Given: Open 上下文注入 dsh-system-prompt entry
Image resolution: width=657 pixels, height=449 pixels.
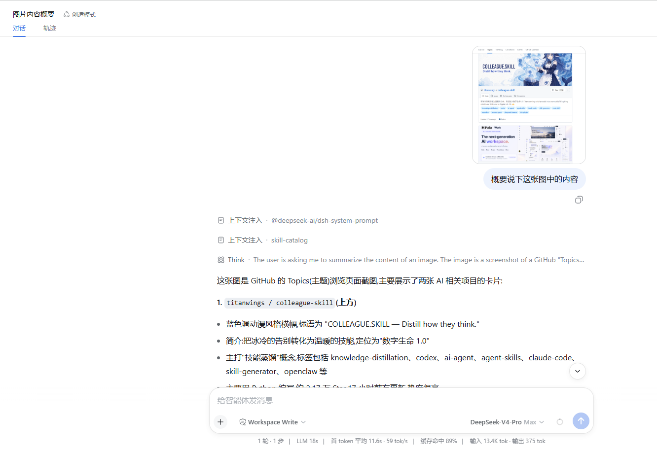Looking at the screenshot, I should point(298,220).
